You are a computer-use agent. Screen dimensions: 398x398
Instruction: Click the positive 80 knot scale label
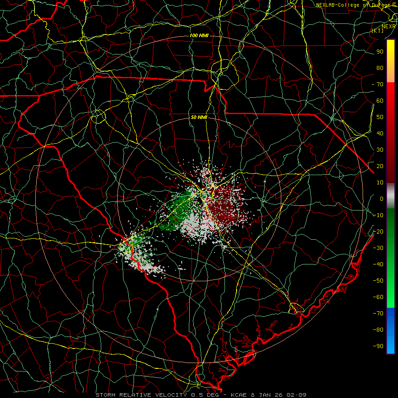380,68
